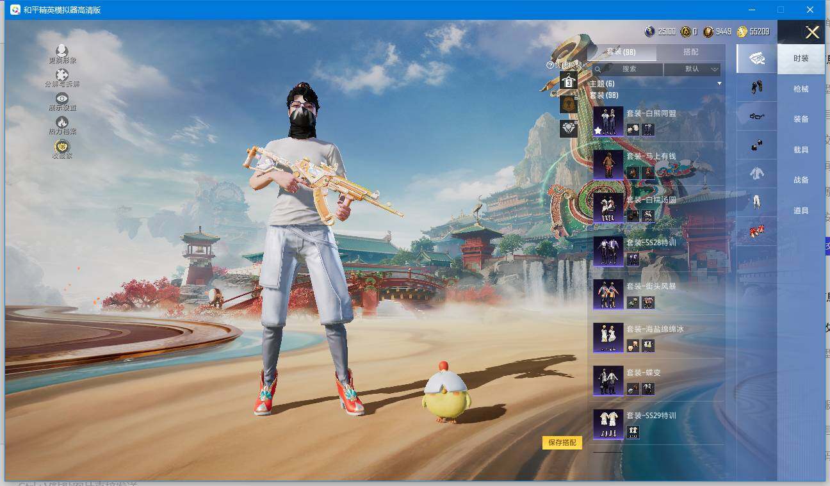Image resolution: width=830 pixels, height=486 pixels.
Task: Open the puzzle-piece 分解与拆解 icon
Action: coord(62,75)
